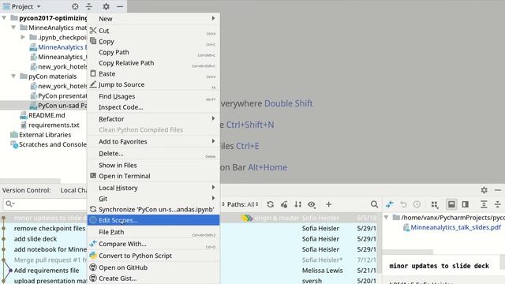Choose Jump to Source menu entry
This screenshot has height=284, width=505.
click(153, 84)
